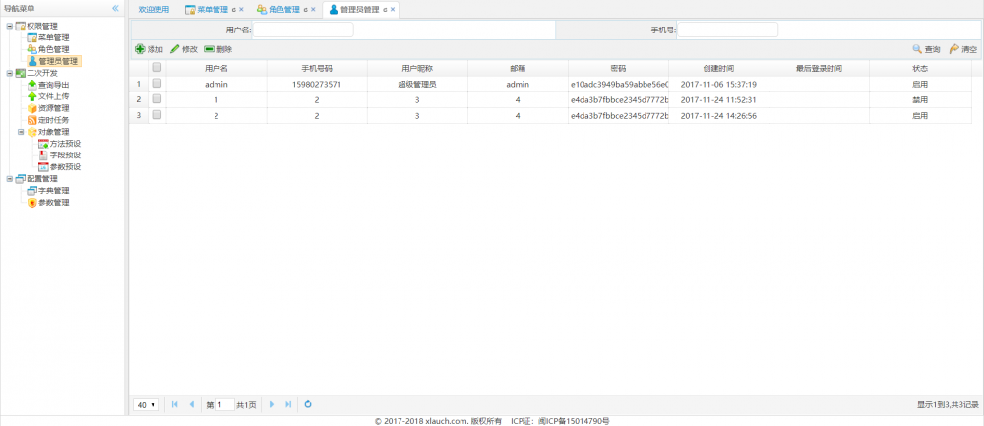Select the 管理员管理 tab

pos(359,10)
